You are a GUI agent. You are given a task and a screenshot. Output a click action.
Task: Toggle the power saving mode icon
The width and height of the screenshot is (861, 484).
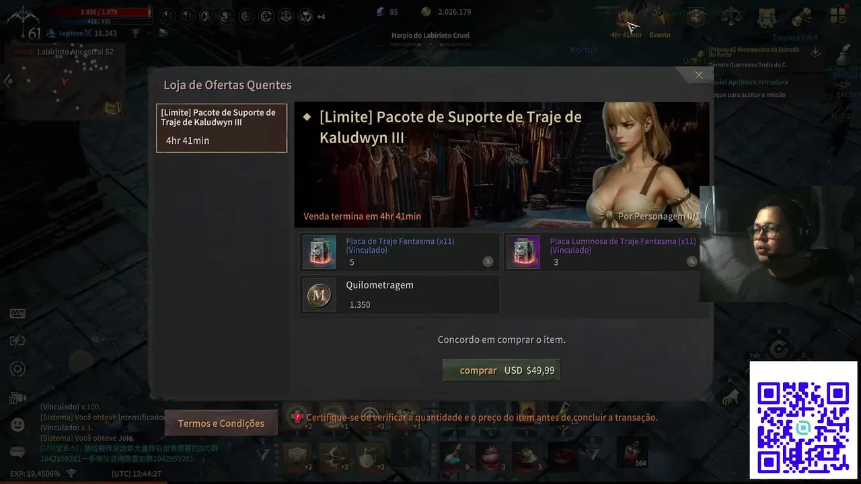coord(17,341)
